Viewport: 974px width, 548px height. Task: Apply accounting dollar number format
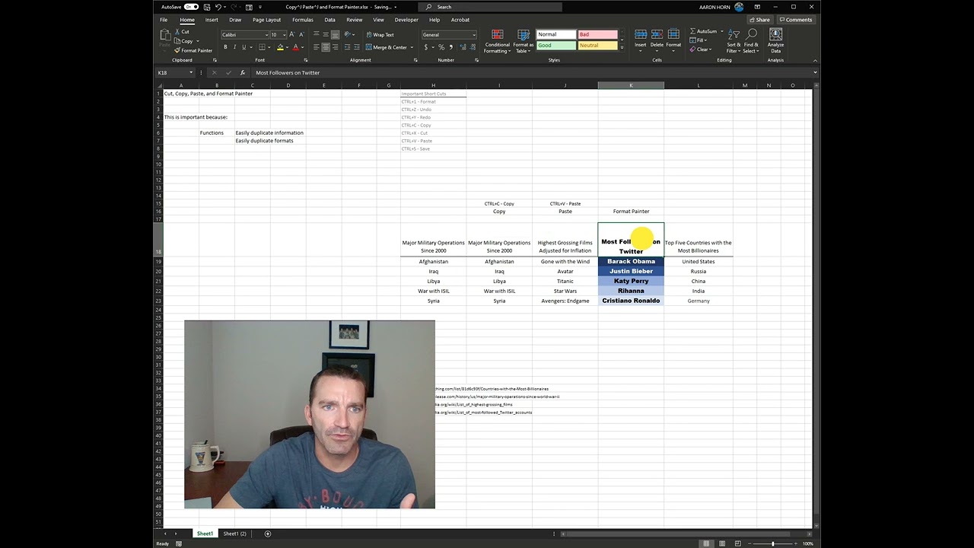[425, 47]
